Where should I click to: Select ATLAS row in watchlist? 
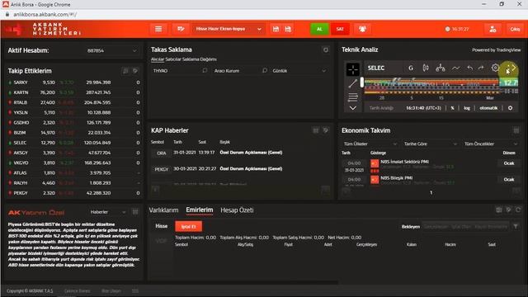click(x=73, y=172)
